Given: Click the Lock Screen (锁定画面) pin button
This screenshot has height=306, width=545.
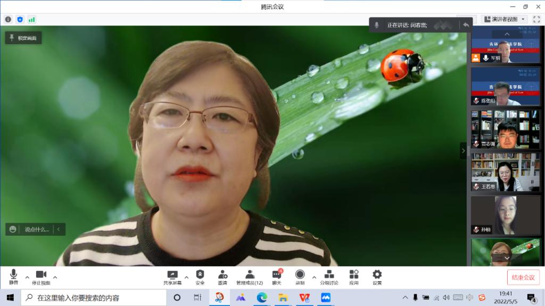Looking at the screenshot, I should (x=23, y=38).
